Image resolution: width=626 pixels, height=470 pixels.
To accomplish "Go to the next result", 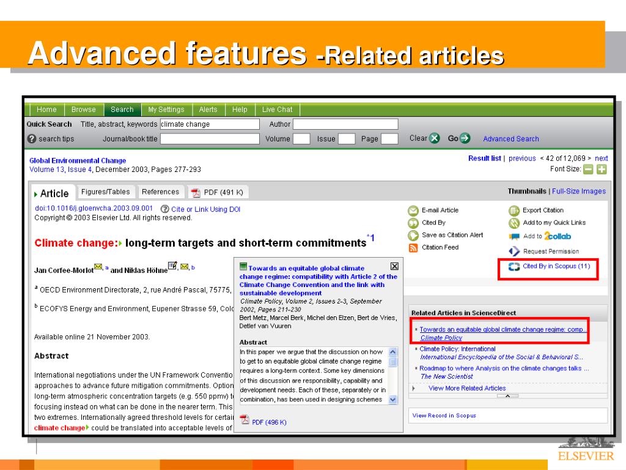I will (602, 159).
